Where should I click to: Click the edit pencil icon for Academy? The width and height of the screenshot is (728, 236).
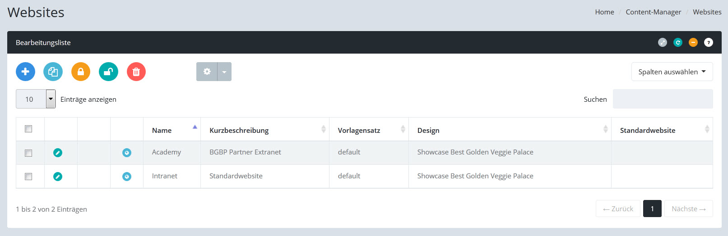[x=58, y=153]
